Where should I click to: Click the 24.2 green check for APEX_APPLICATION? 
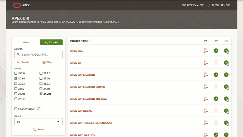tap(226, 75)
